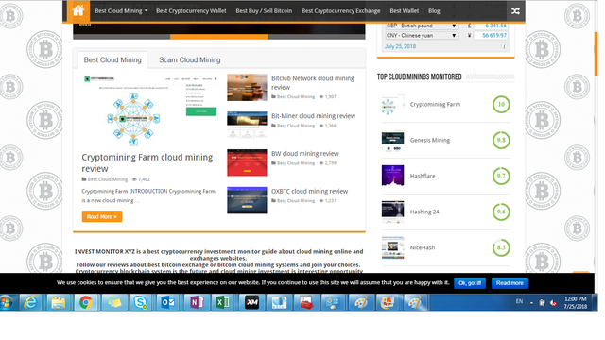Open Genesis Mining in monitored list

click(430, 141)
